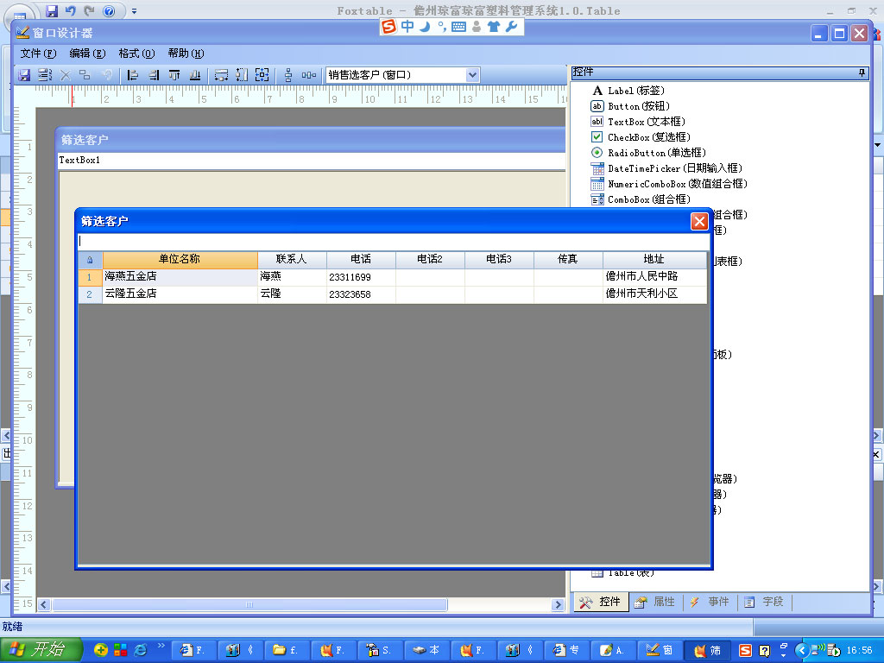Select the Label (标签) control in toolbox
Screen dimensions: 884x663
[x=635, y=91]
